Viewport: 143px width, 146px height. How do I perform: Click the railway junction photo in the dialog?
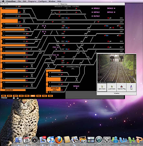point(117,68)
